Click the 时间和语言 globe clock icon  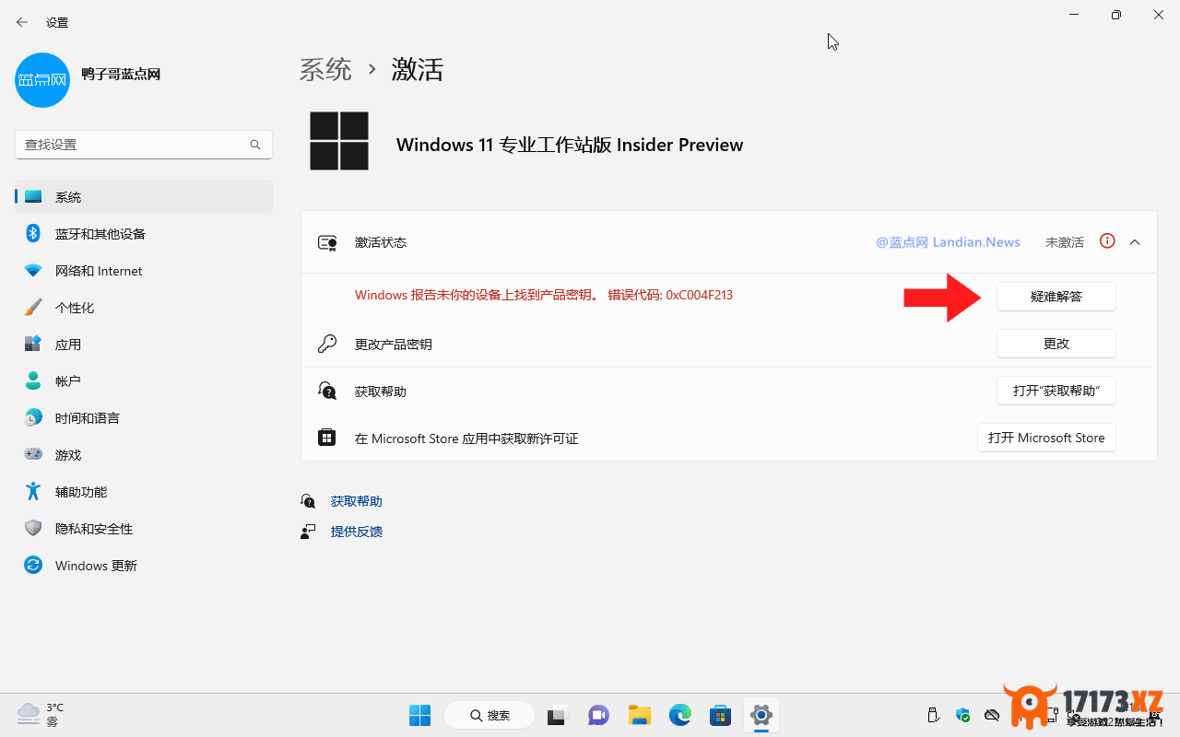point(33,418)
